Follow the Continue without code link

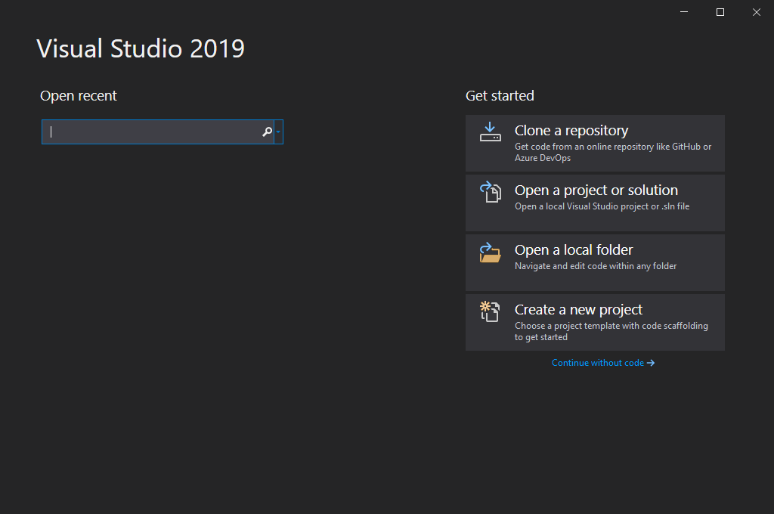pos(597,363)
